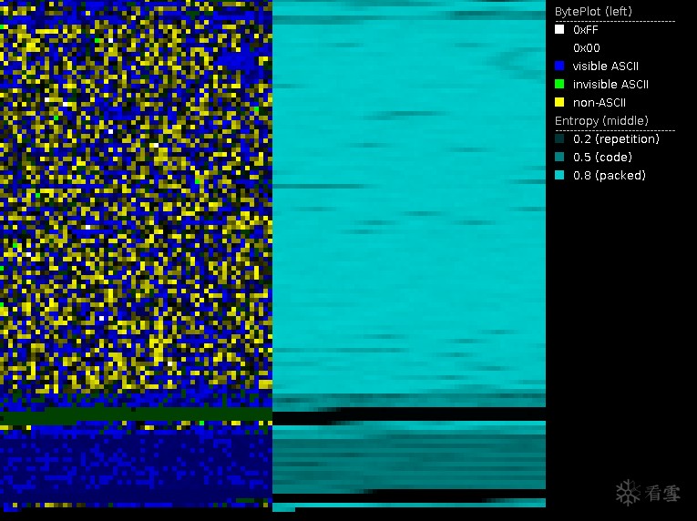697x521 pixels.
Task: Click the solid blue ASCII region of byteplot
Action: click(x=136, y=465)
